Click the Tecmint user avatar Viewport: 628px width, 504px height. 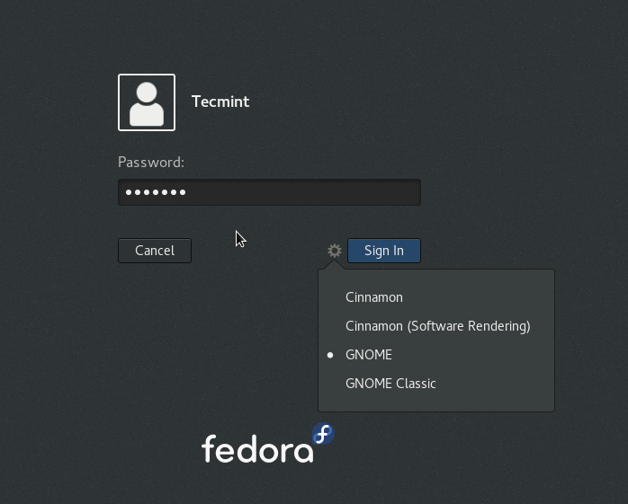click(147, 102)
